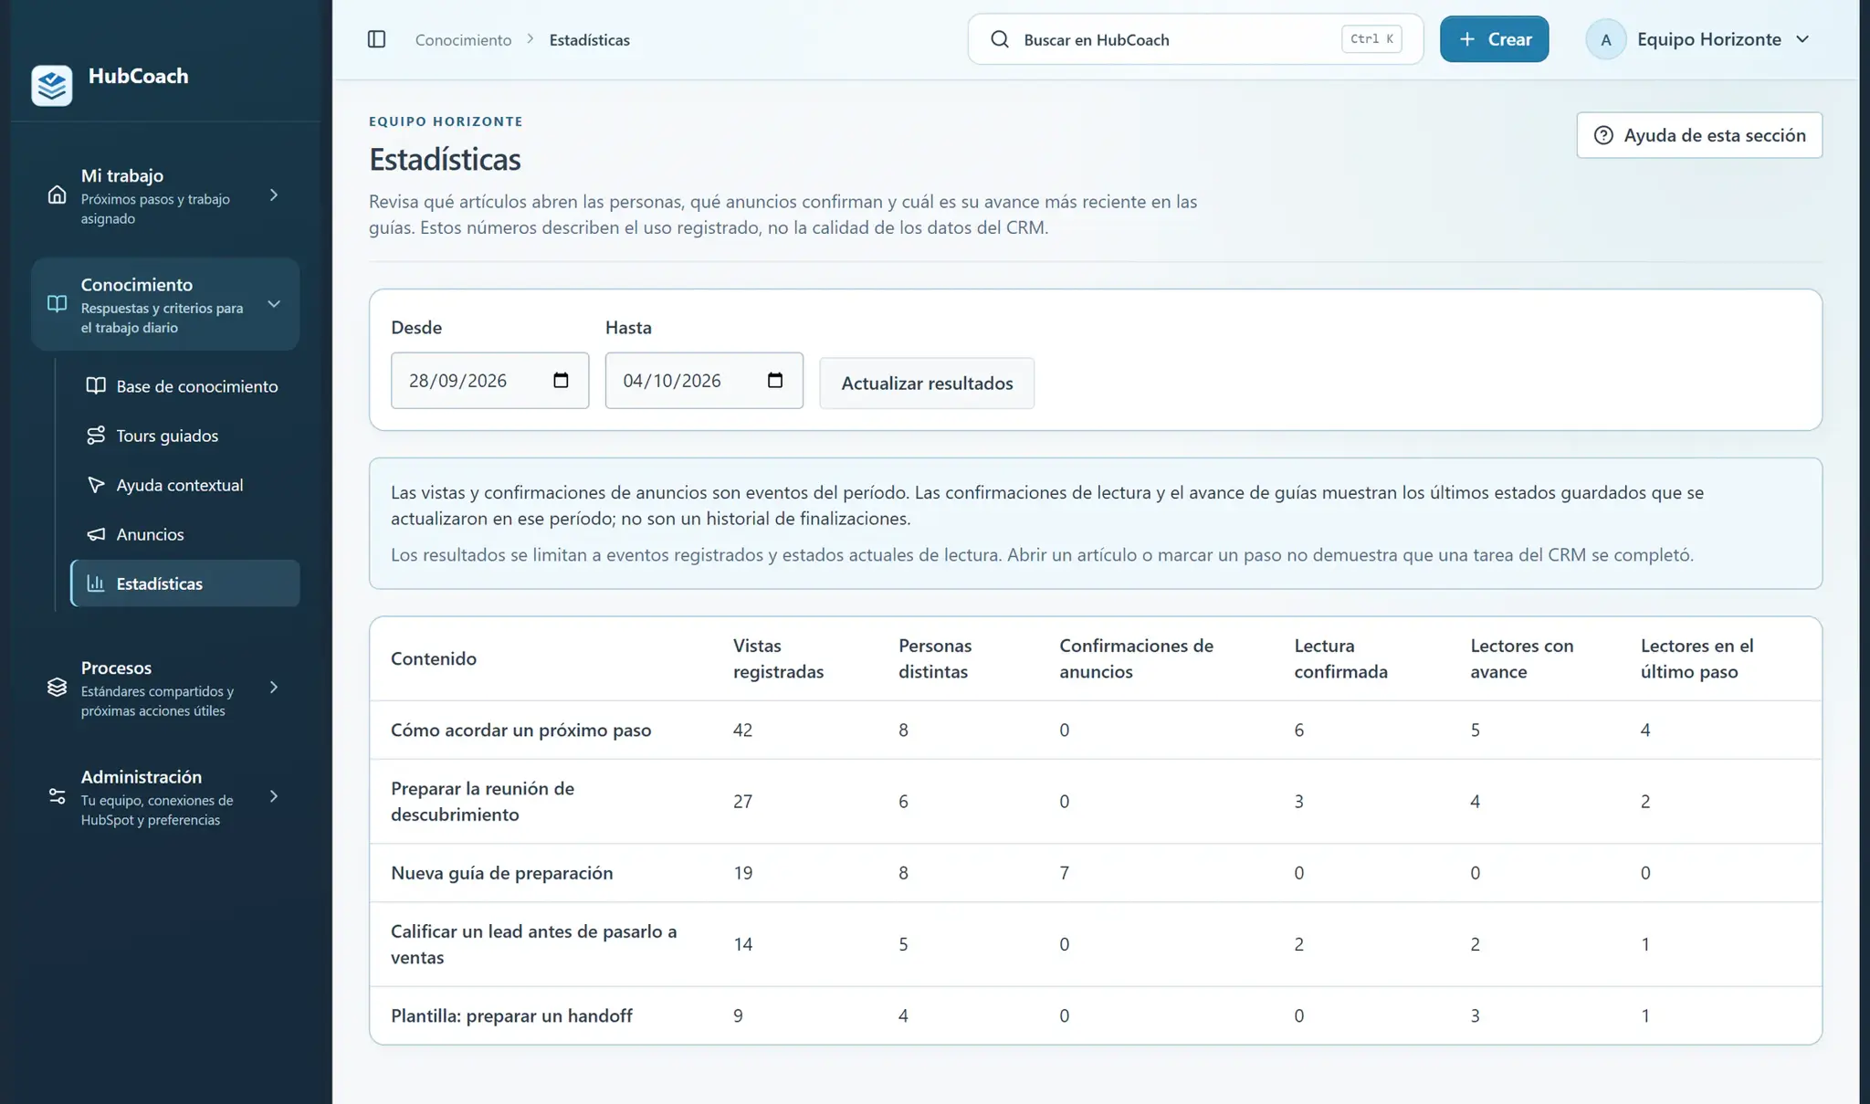Click the HubCoach logo icon
1870x1104 pixels.
tap(52, 86)
